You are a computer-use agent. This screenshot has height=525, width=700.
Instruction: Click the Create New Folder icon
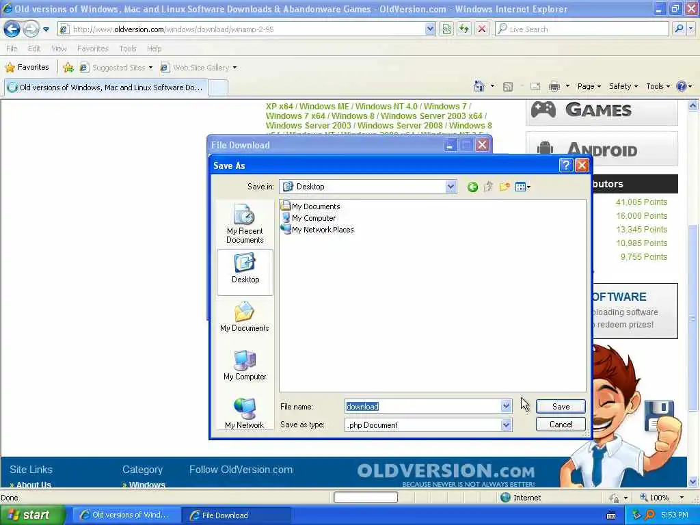coord(504,187)
